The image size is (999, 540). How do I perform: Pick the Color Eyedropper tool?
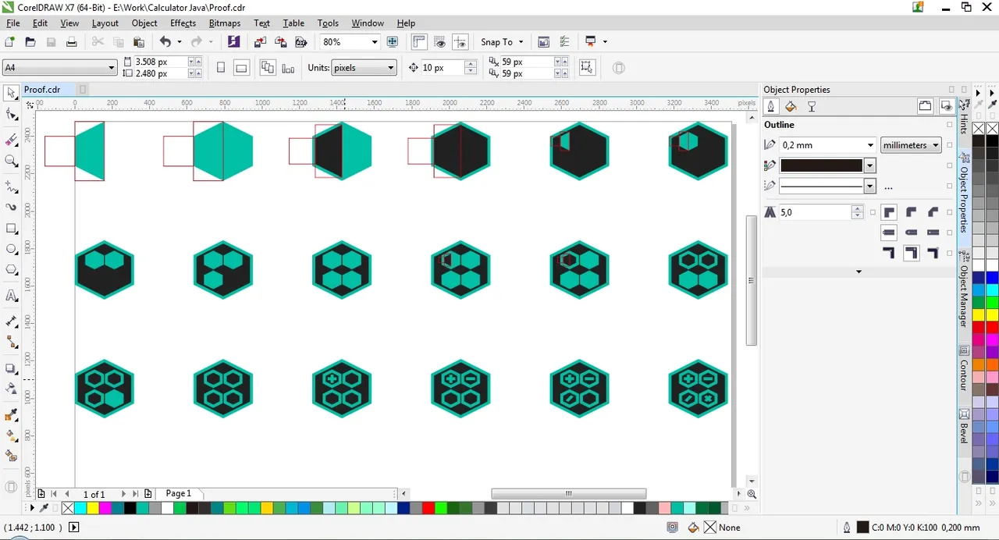11,414
